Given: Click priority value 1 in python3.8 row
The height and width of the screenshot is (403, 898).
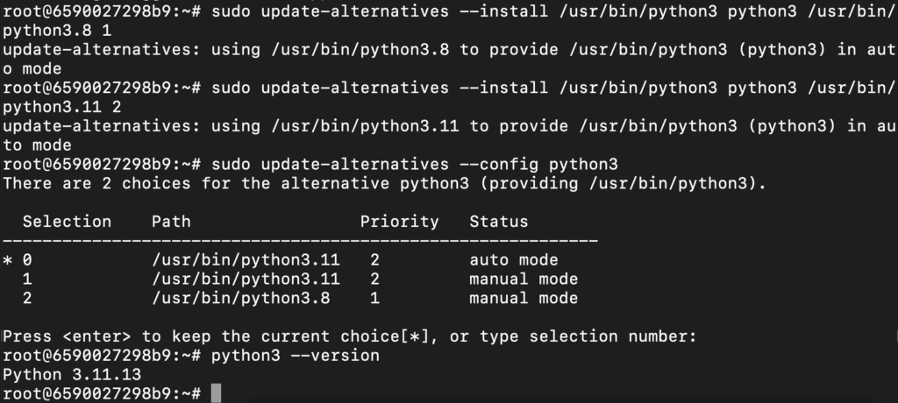Looking at the screenshot, I should pos(374,299).
